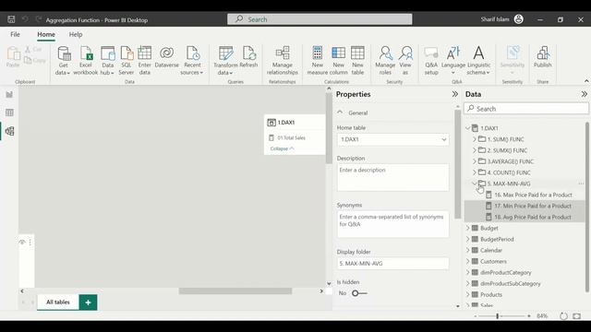Click Collapse link on 1.DAX1 card
This screenshot has width=591, height=332.
(x=282, y=148)
